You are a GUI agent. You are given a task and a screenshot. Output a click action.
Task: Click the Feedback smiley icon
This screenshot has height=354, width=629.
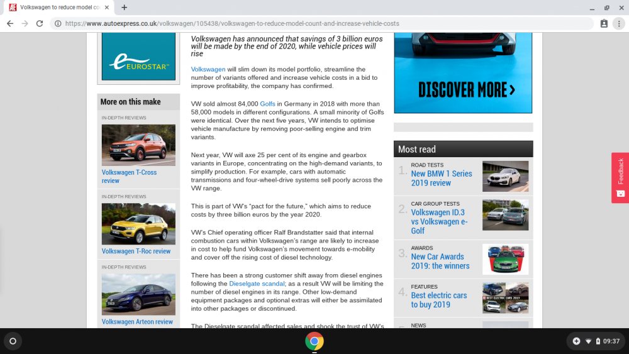click(621, 194)
